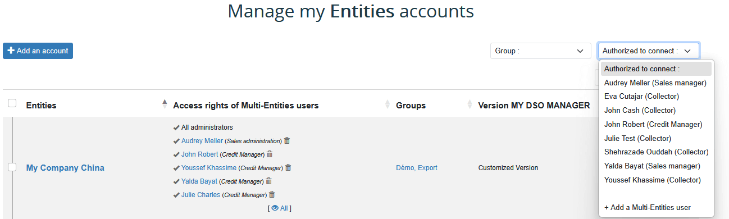Choose Julie Test (Collector) option
729x219 pixels.
coord(656,138)
